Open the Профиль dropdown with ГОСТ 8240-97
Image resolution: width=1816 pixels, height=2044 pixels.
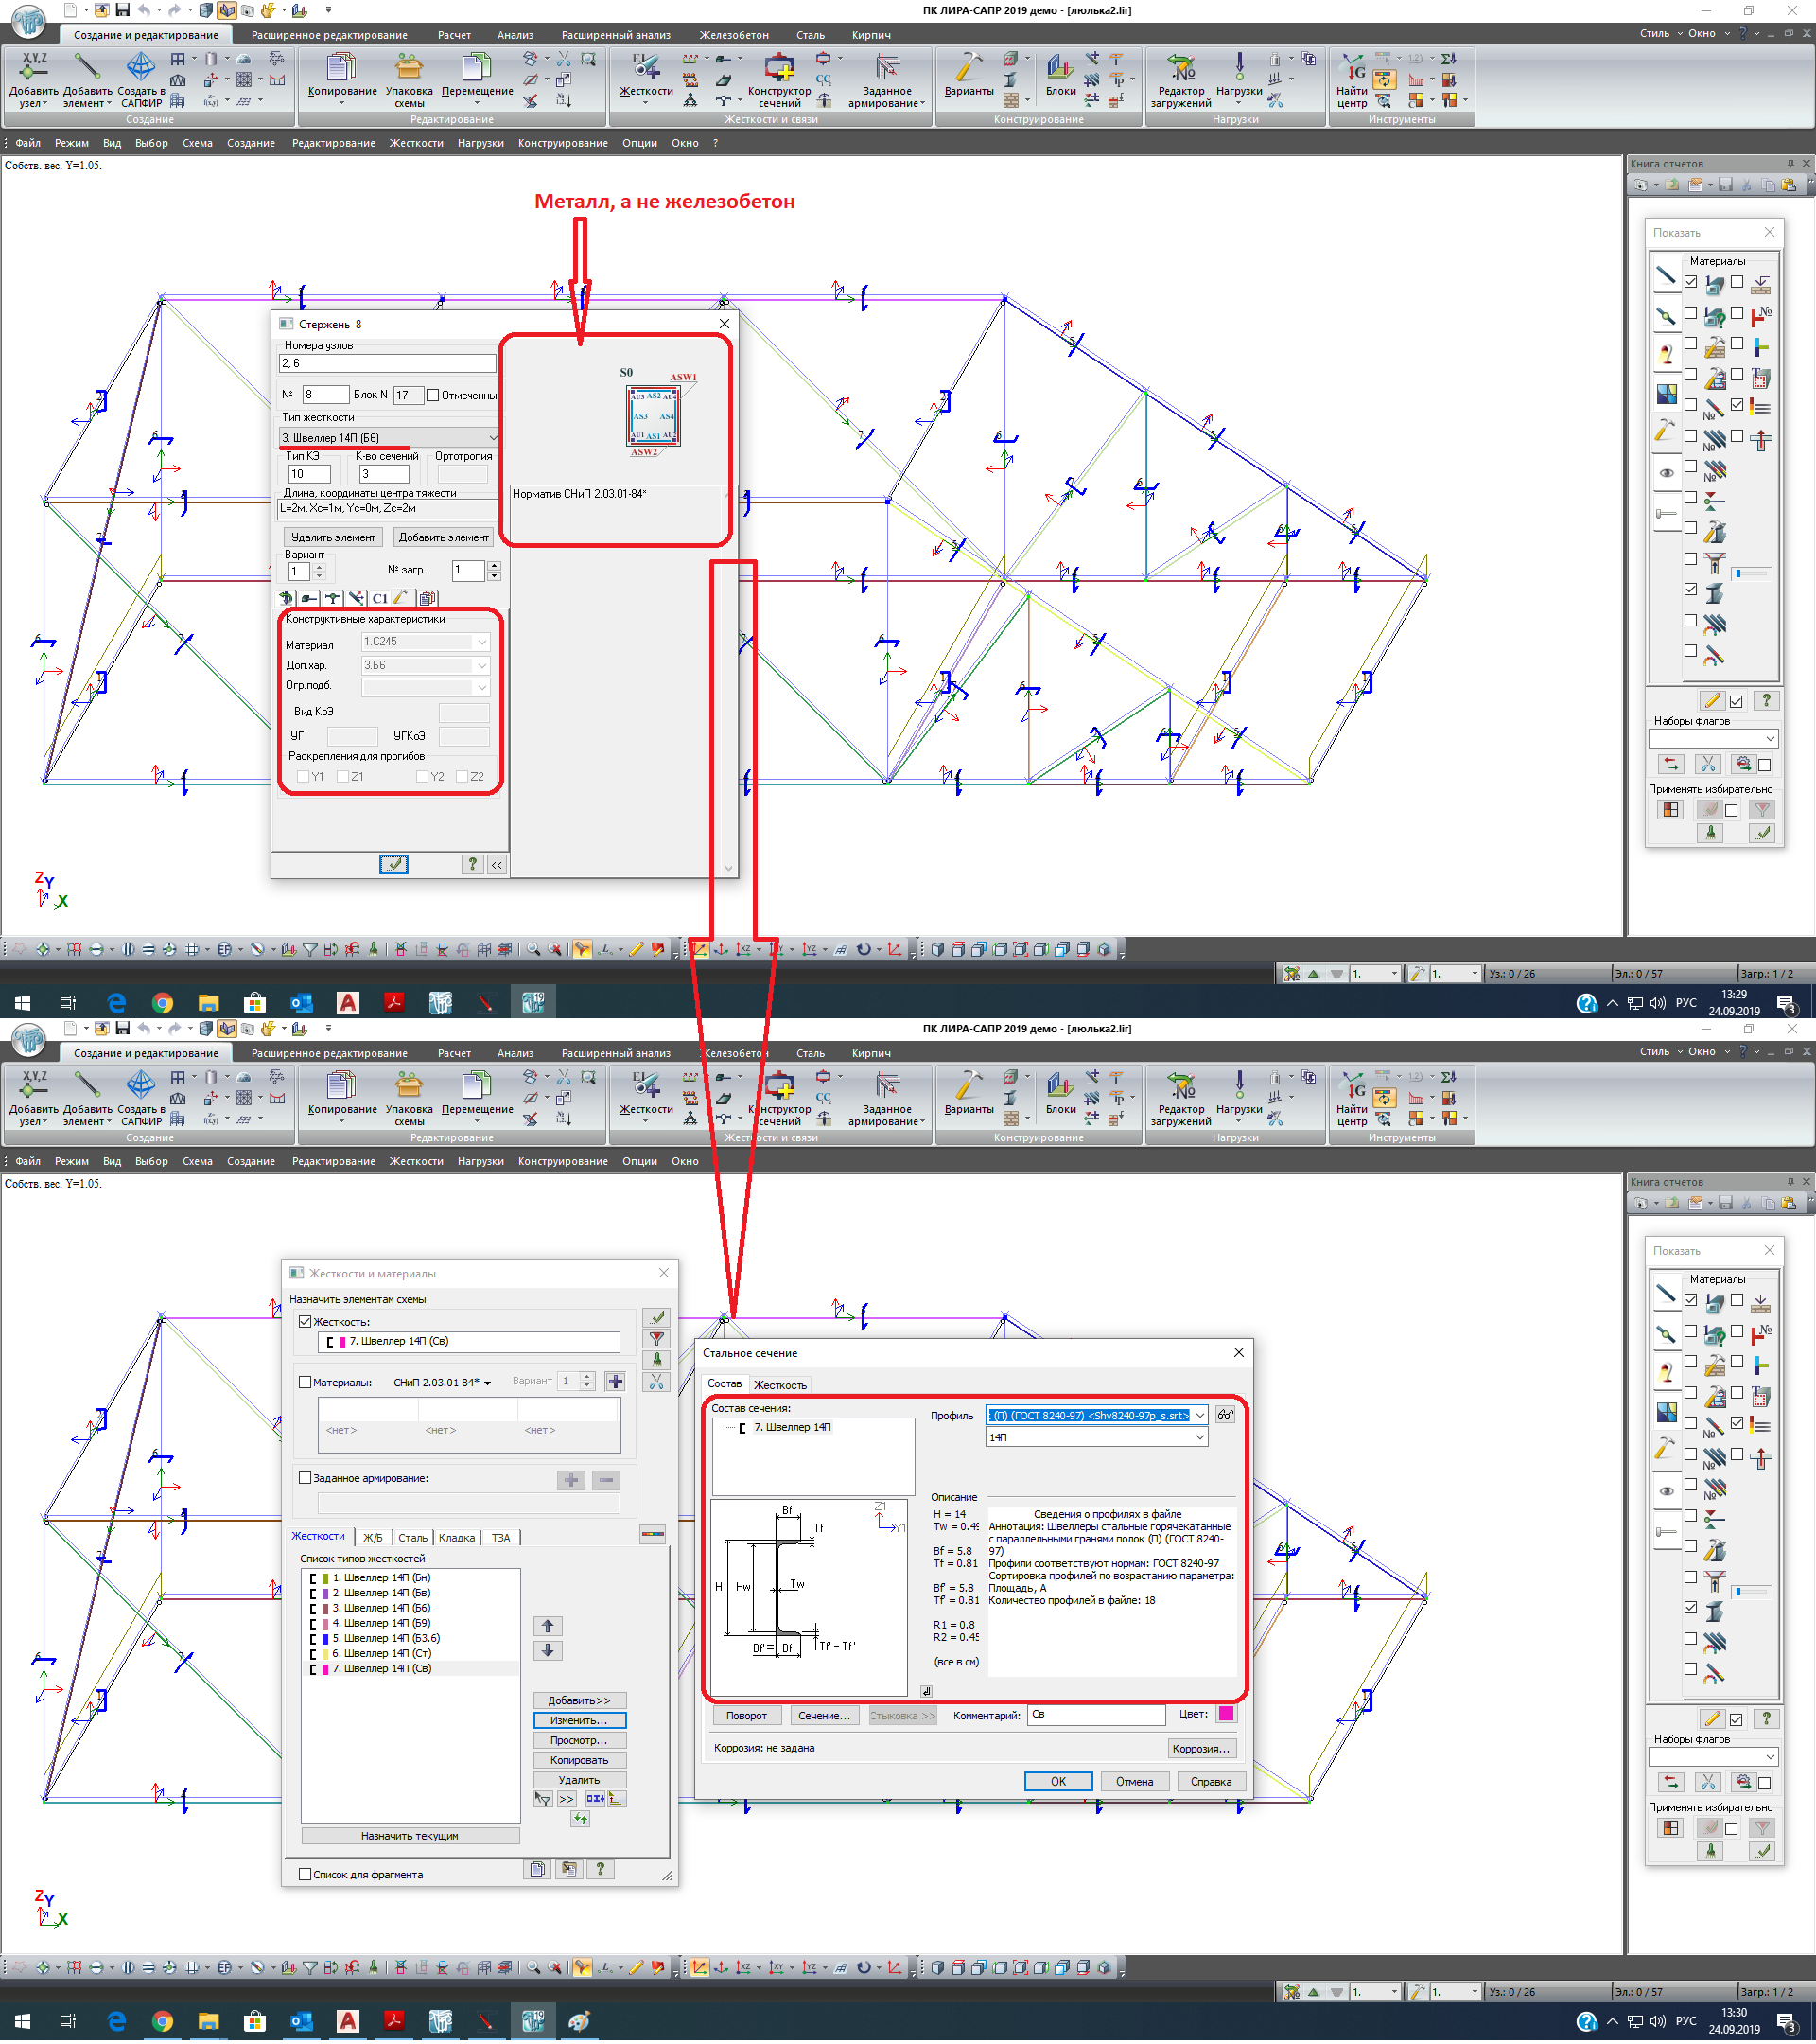[1200, 1415]
